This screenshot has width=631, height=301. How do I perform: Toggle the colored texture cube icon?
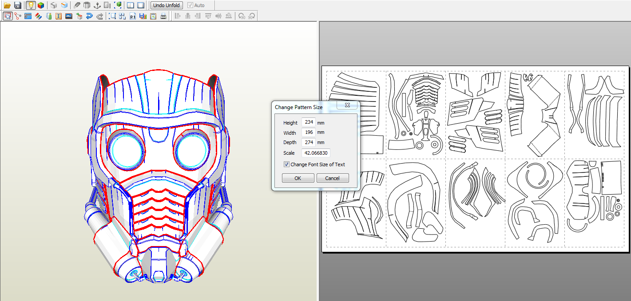pyautogui.click(x=41, y=5)
